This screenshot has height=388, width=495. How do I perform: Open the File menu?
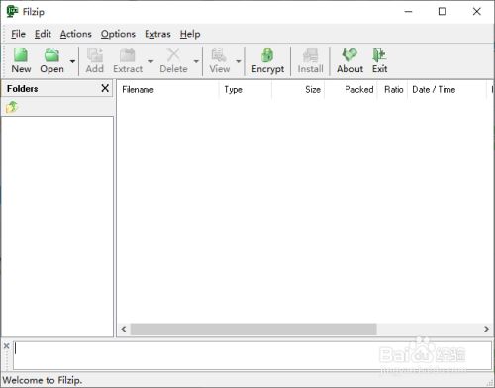pos(18,34)
